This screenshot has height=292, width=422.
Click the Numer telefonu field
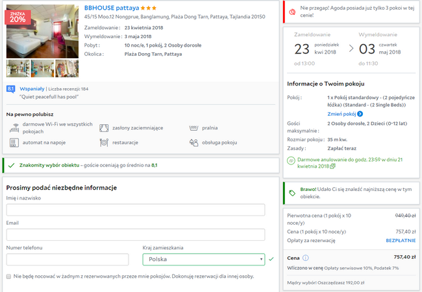point(68,259)
